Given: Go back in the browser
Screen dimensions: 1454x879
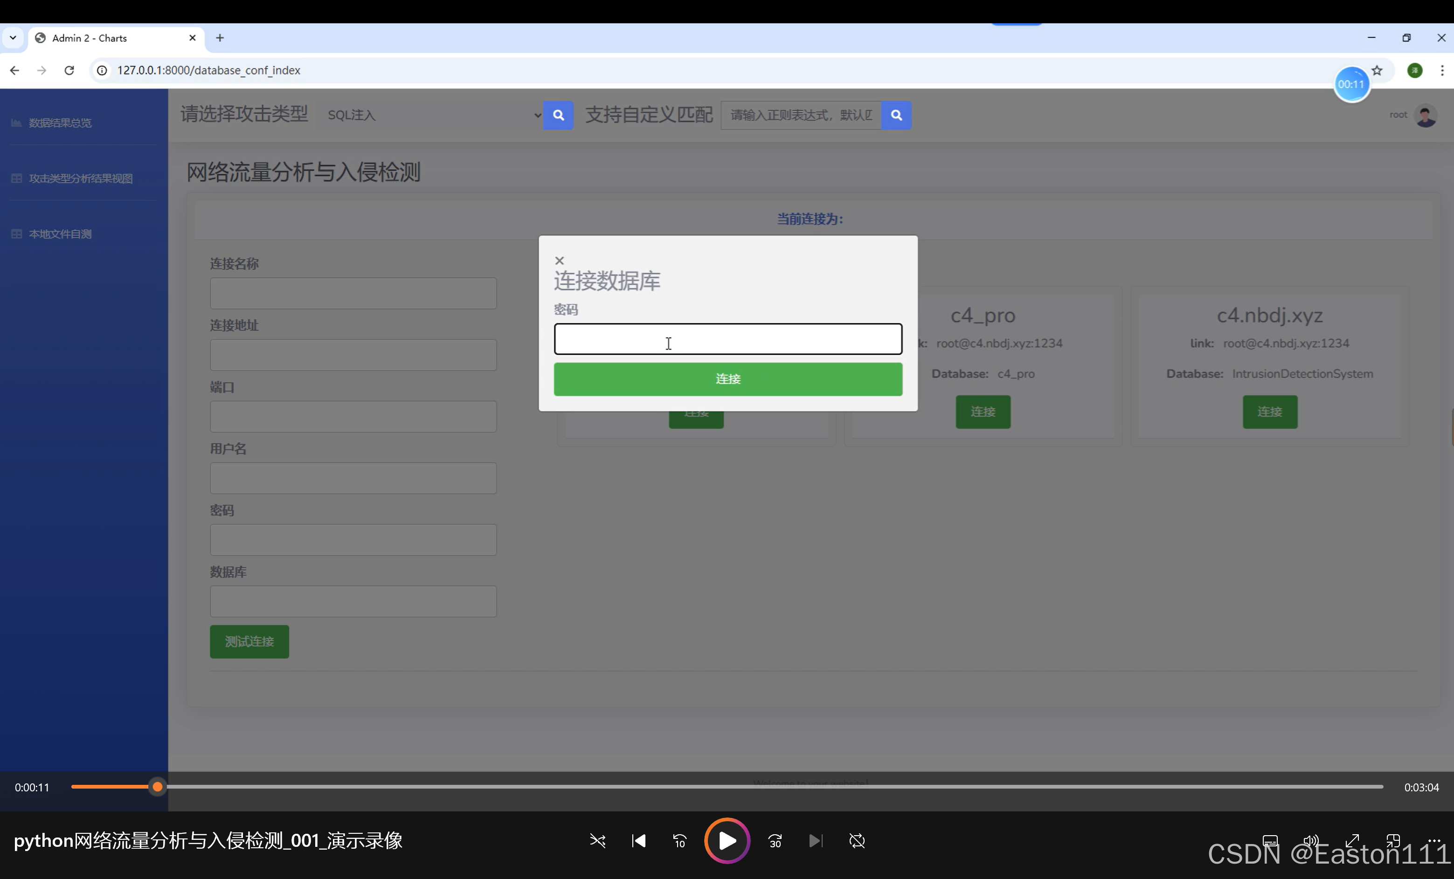Looking at the screenshot, I should tap(15, 70).
